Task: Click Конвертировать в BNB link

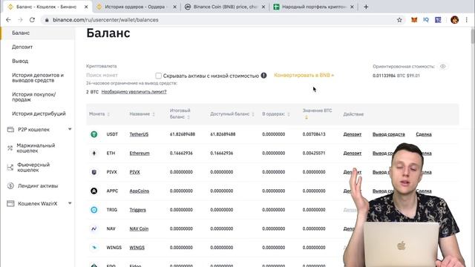Action: pyautogui.click(x=304, y=75)
